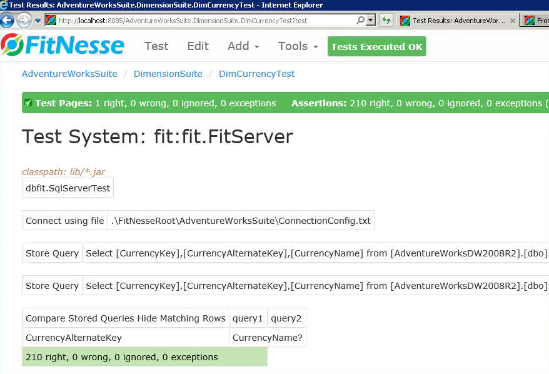Click the Edit menu item

point(198,46)
